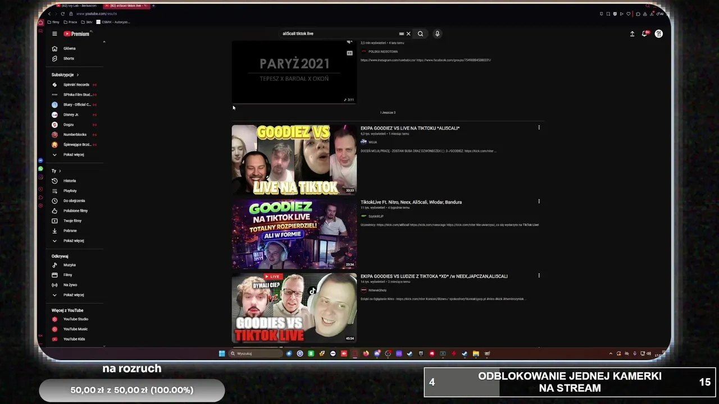This screenshot has height=404, width=719.
Task: Open Do obejrzenia watch later list
Action: (74, 201)
